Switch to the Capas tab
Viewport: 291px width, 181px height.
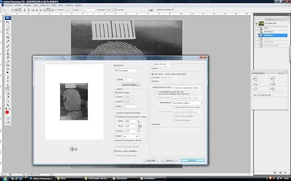tap(269, 19)
